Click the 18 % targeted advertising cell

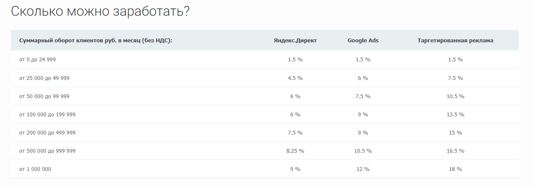click(455, 169)
